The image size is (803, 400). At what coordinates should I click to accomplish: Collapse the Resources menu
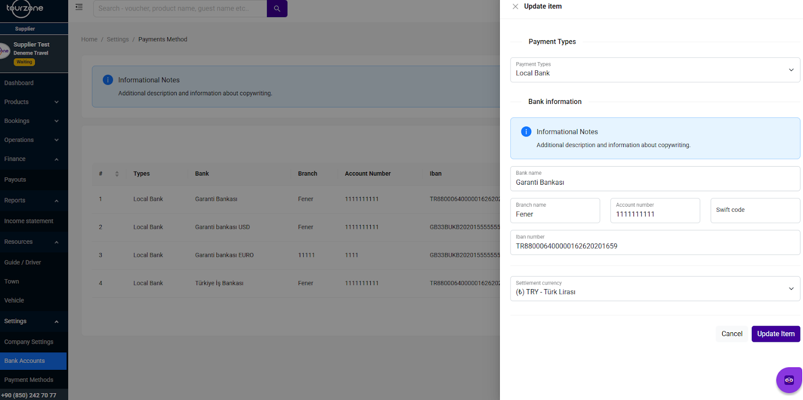tap(33, 242)
